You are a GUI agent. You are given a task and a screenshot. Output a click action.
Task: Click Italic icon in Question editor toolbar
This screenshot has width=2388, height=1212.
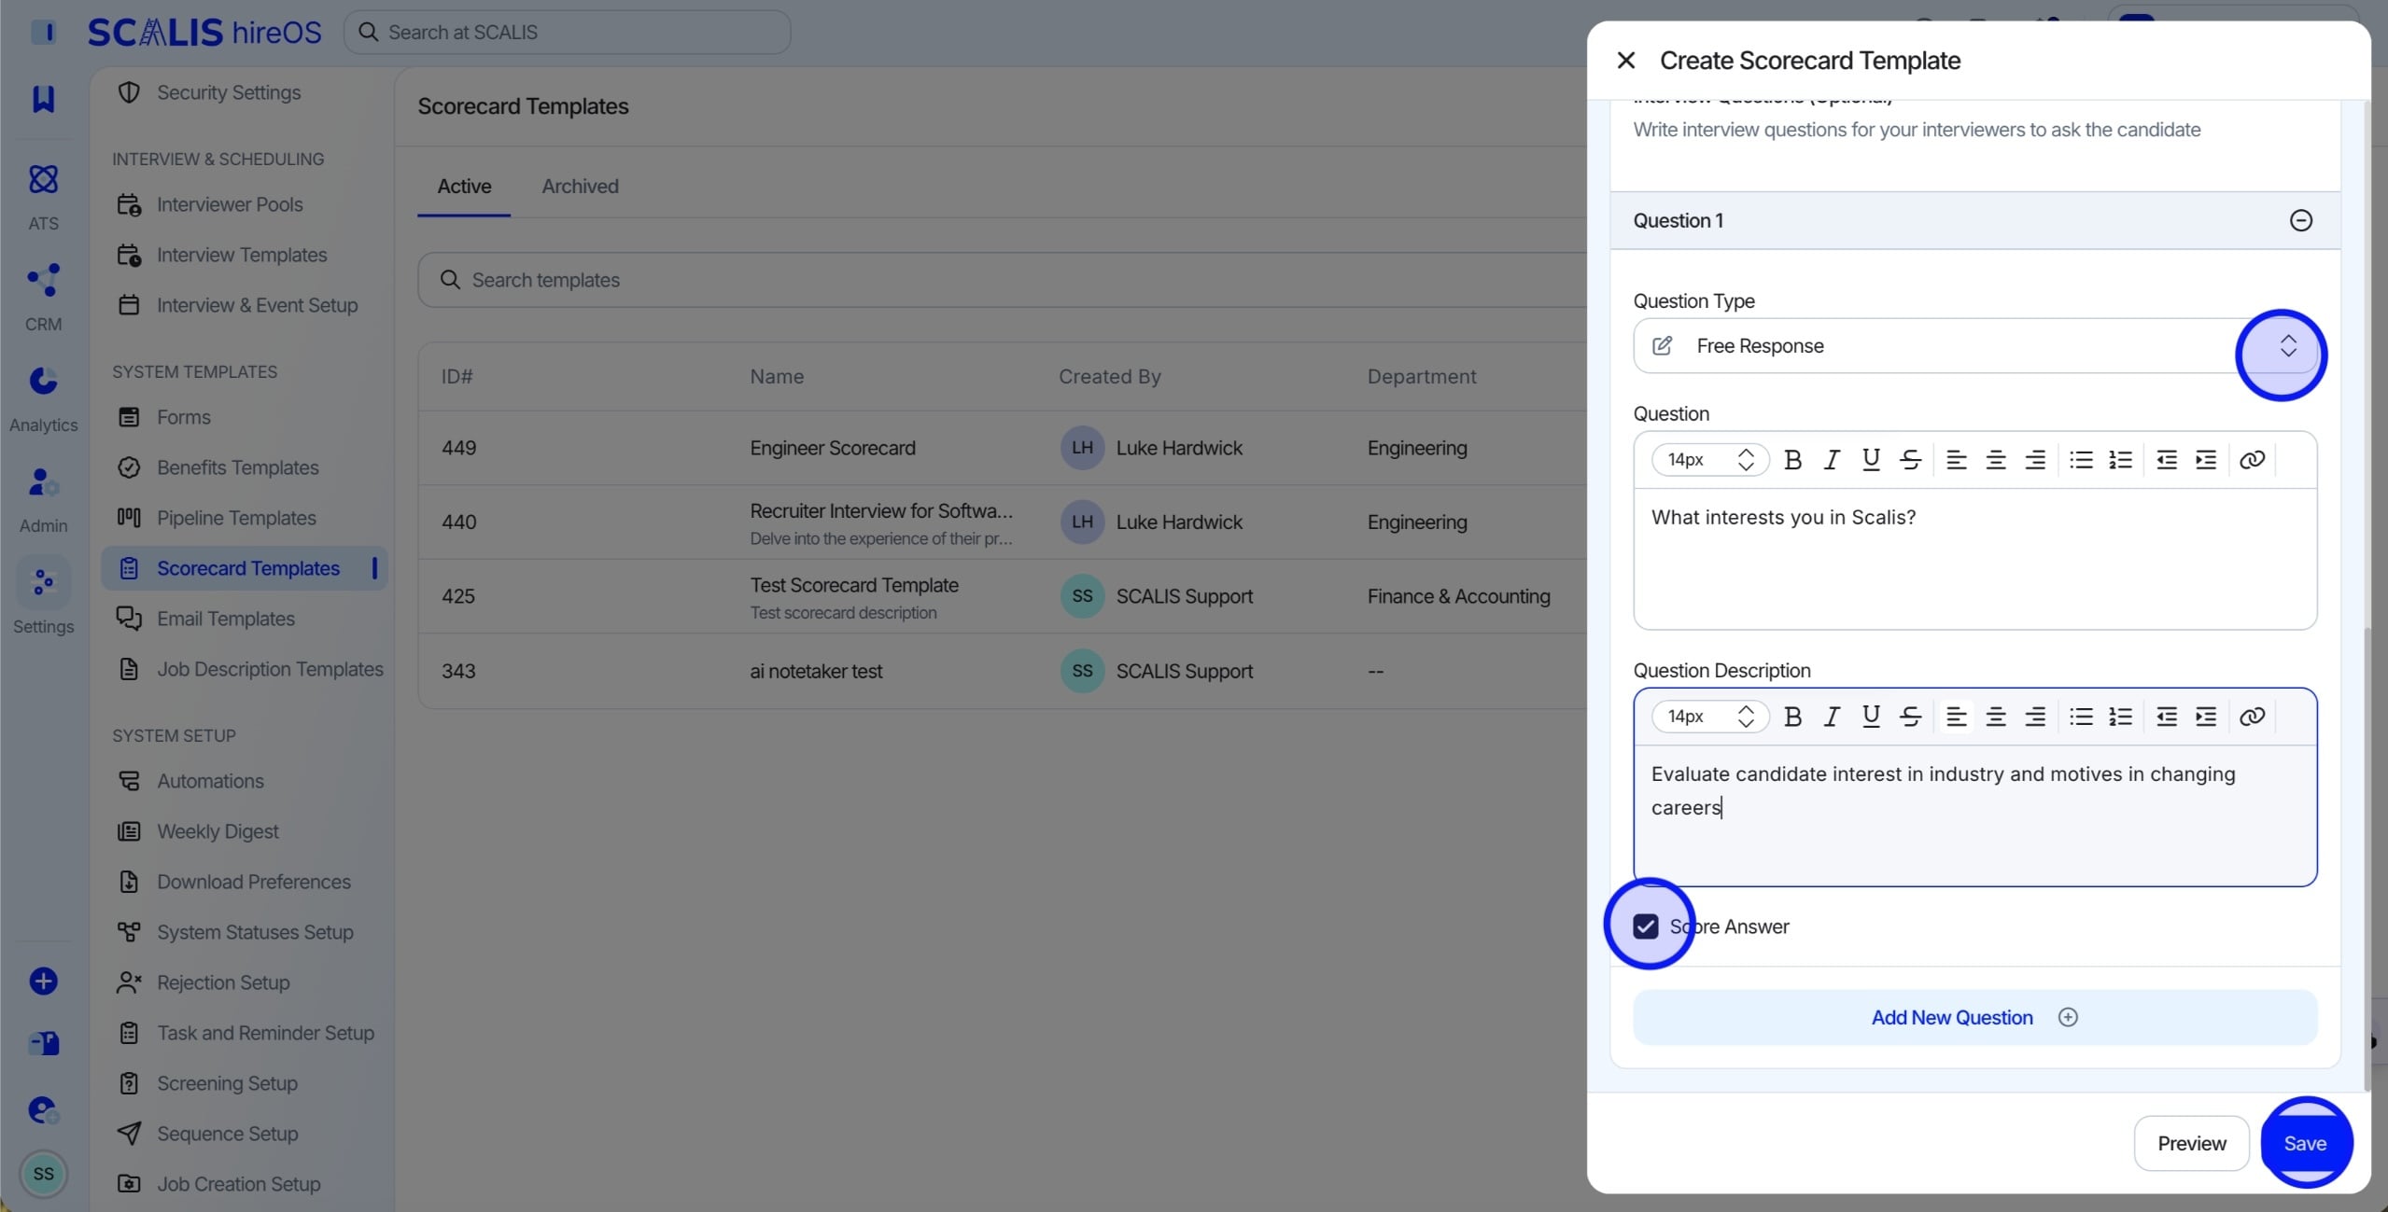(1832, 459)
